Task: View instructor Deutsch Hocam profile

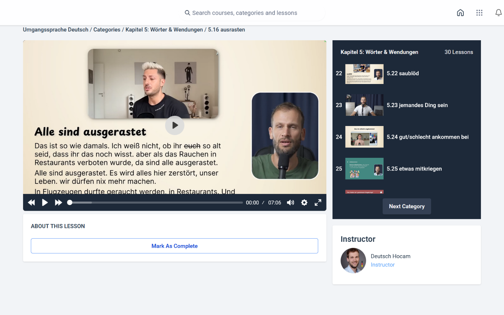Action: coord(390,256)
